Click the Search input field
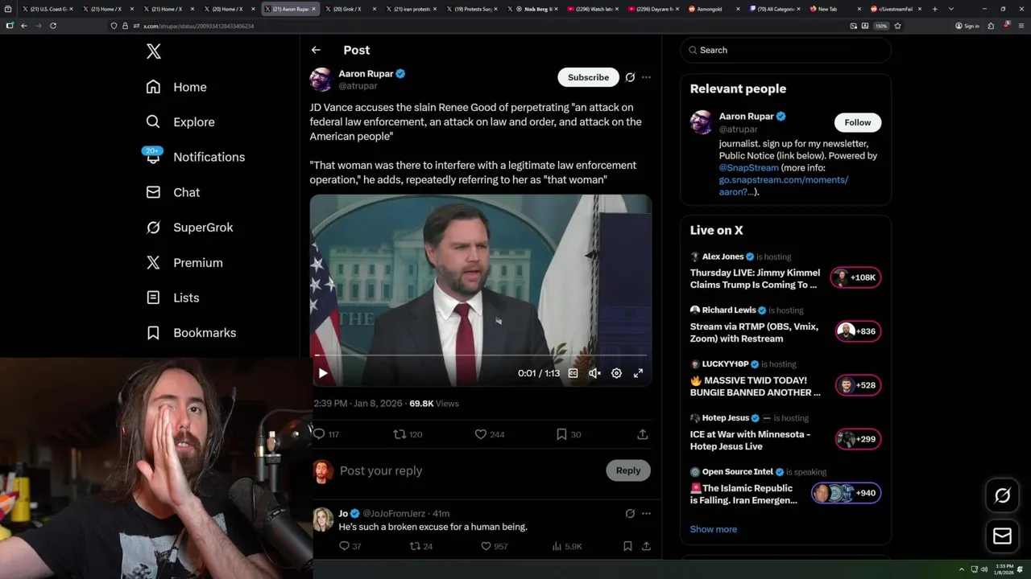 tap(789, 50)
